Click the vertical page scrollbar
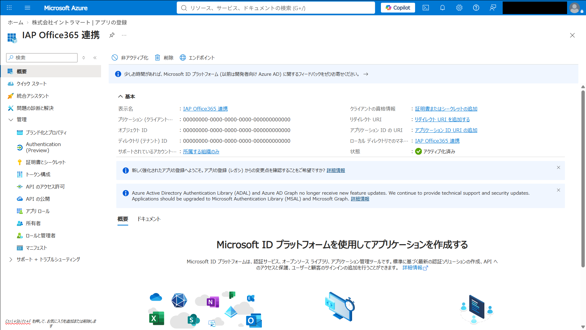586x330 pixels. coord(583,179)
